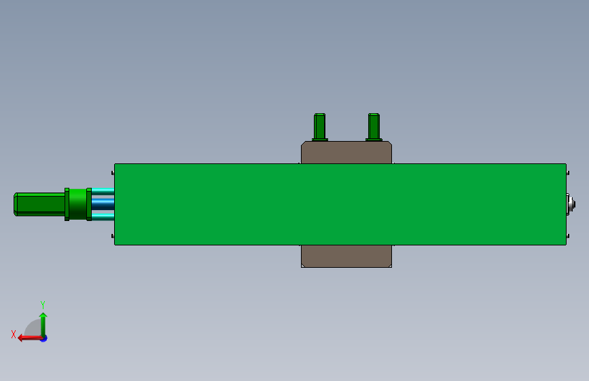Screen dimensions: 589x381
Task: Click the red X axis arrow of the triad
Action: pos(30,338)
